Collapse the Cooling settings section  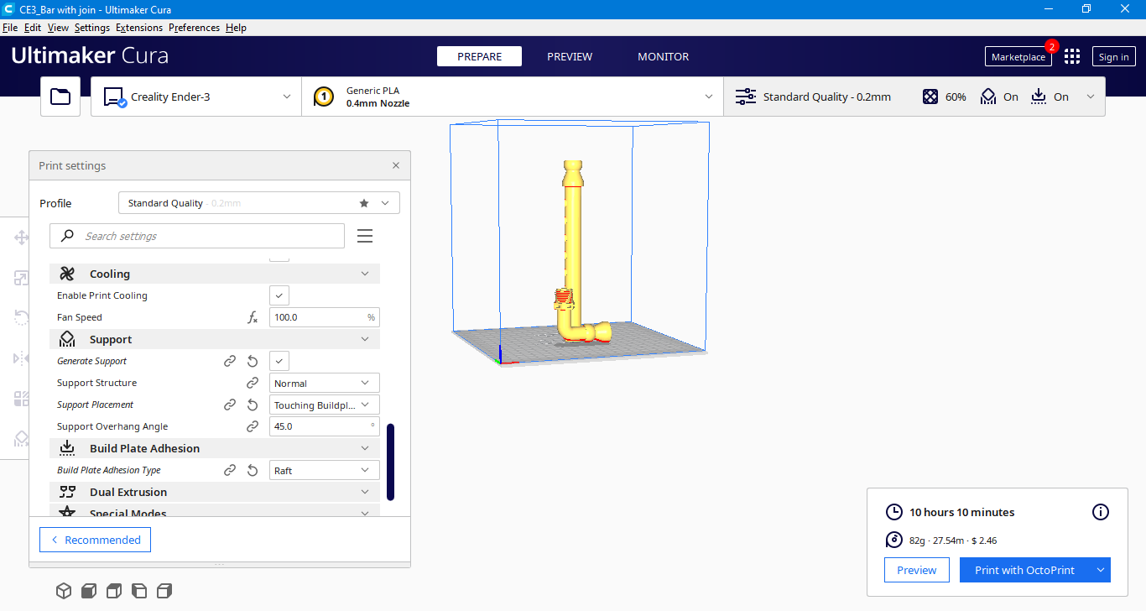215,274
